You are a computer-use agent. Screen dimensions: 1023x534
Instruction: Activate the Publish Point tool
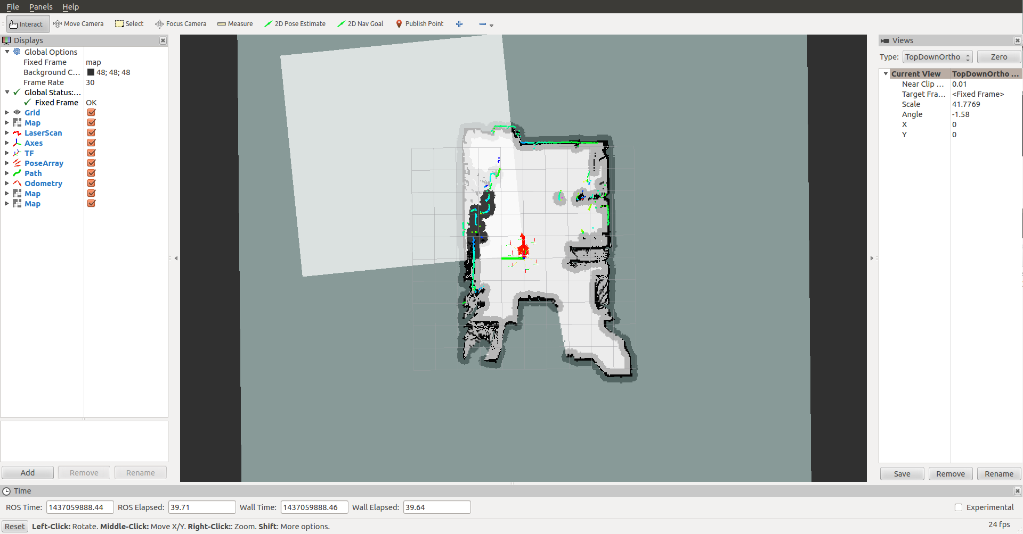pyautogui.click(x=419, y=24)
